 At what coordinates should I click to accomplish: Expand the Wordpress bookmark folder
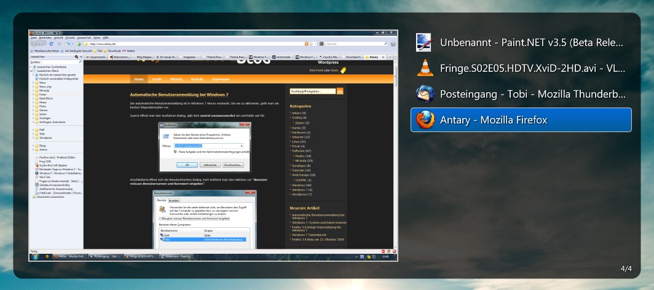[x=33, y=138]
